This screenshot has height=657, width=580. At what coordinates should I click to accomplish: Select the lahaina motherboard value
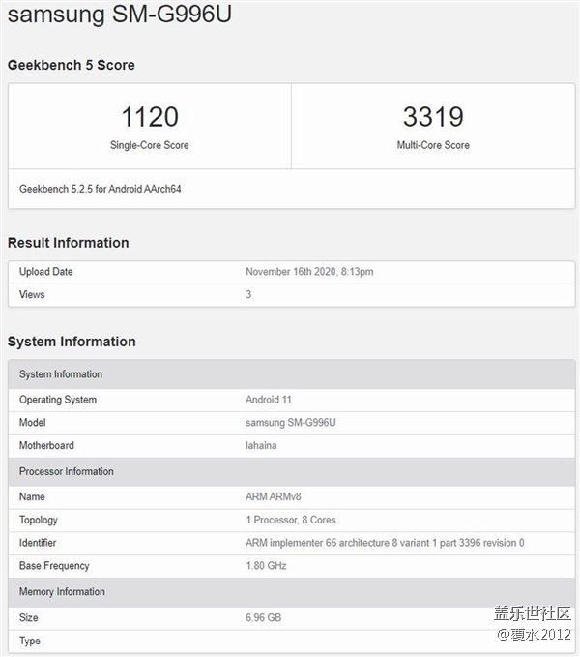(x=262, y=446)
